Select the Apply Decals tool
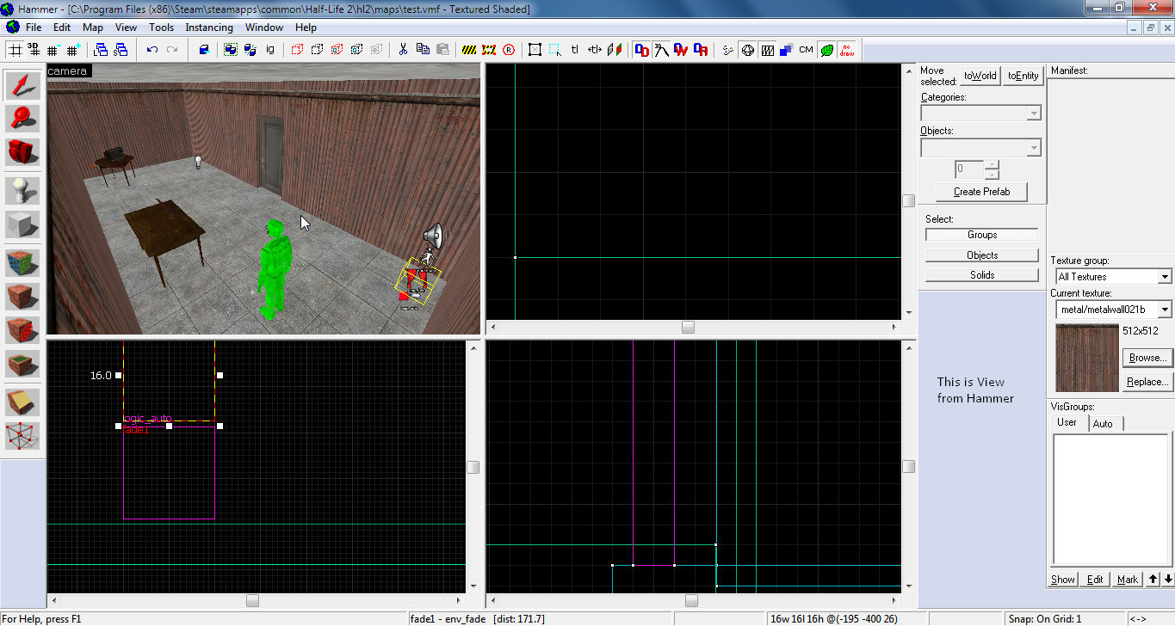The height and width of the screenshot is (626, 1175). click(x=22, y=330)
